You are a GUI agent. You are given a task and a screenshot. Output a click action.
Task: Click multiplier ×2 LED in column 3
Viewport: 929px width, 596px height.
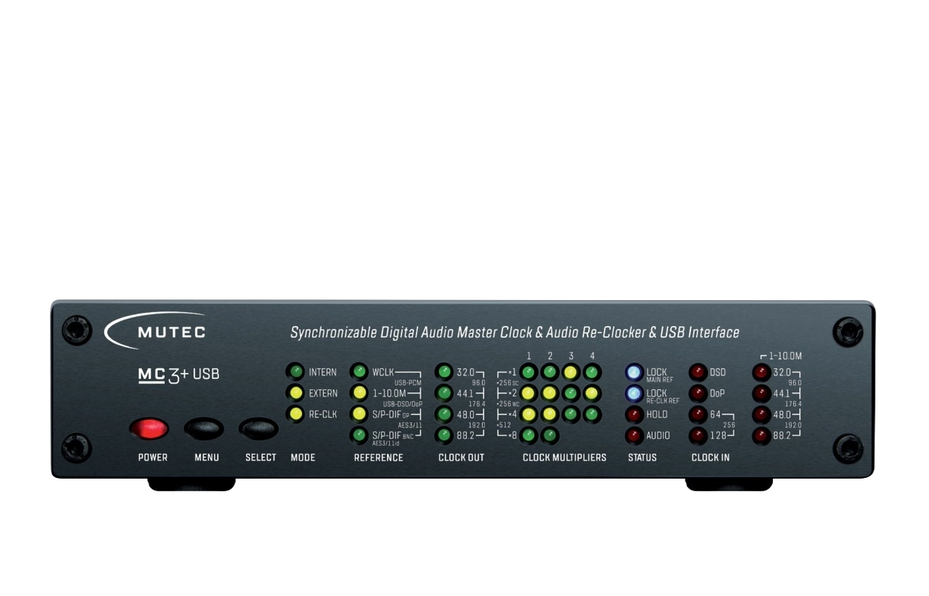[x=571, y=393]
